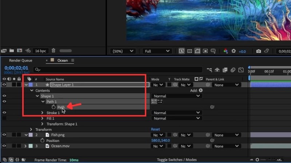Toggle Shape 1 visibility eye

pyautogui.click(x=4, y=96)
